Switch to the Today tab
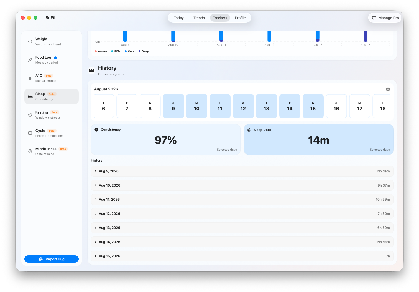 tap(179, 18)
